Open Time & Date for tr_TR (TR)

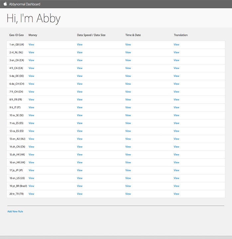(x=128, y=194)
